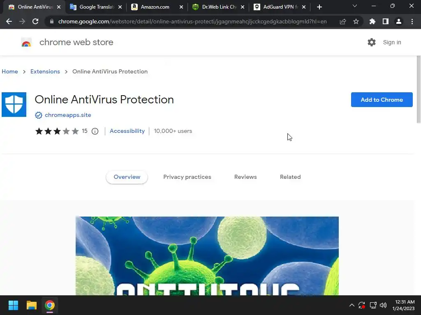Click the Sign in link
421x315 pixels.
392,42
